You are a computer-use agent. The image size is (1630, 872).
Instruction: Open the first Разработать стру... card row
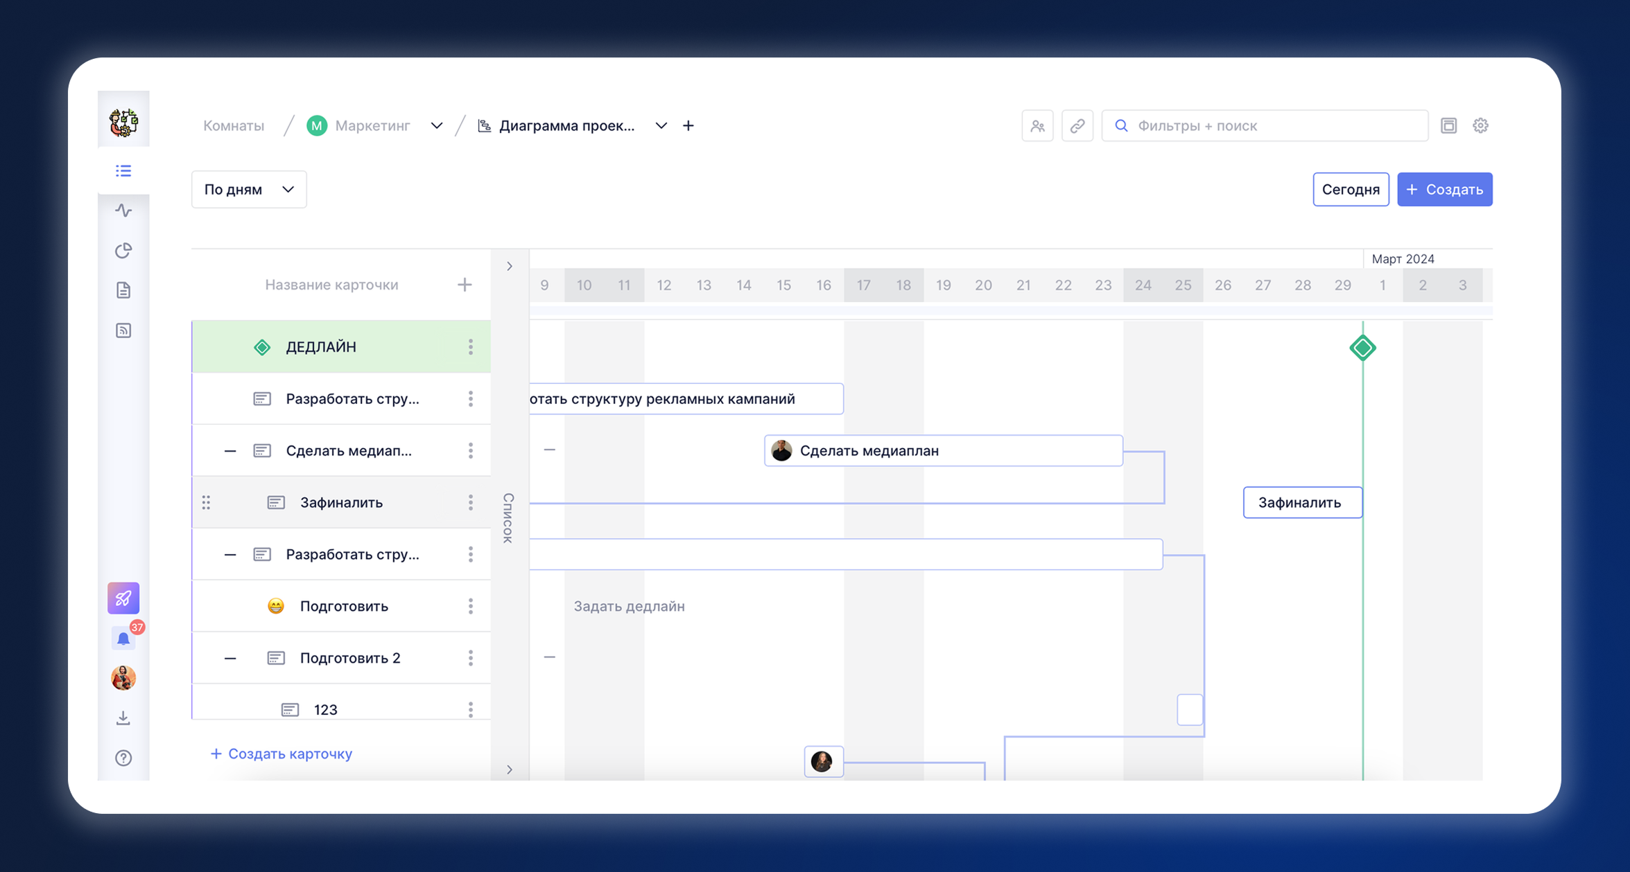[341, 399]
